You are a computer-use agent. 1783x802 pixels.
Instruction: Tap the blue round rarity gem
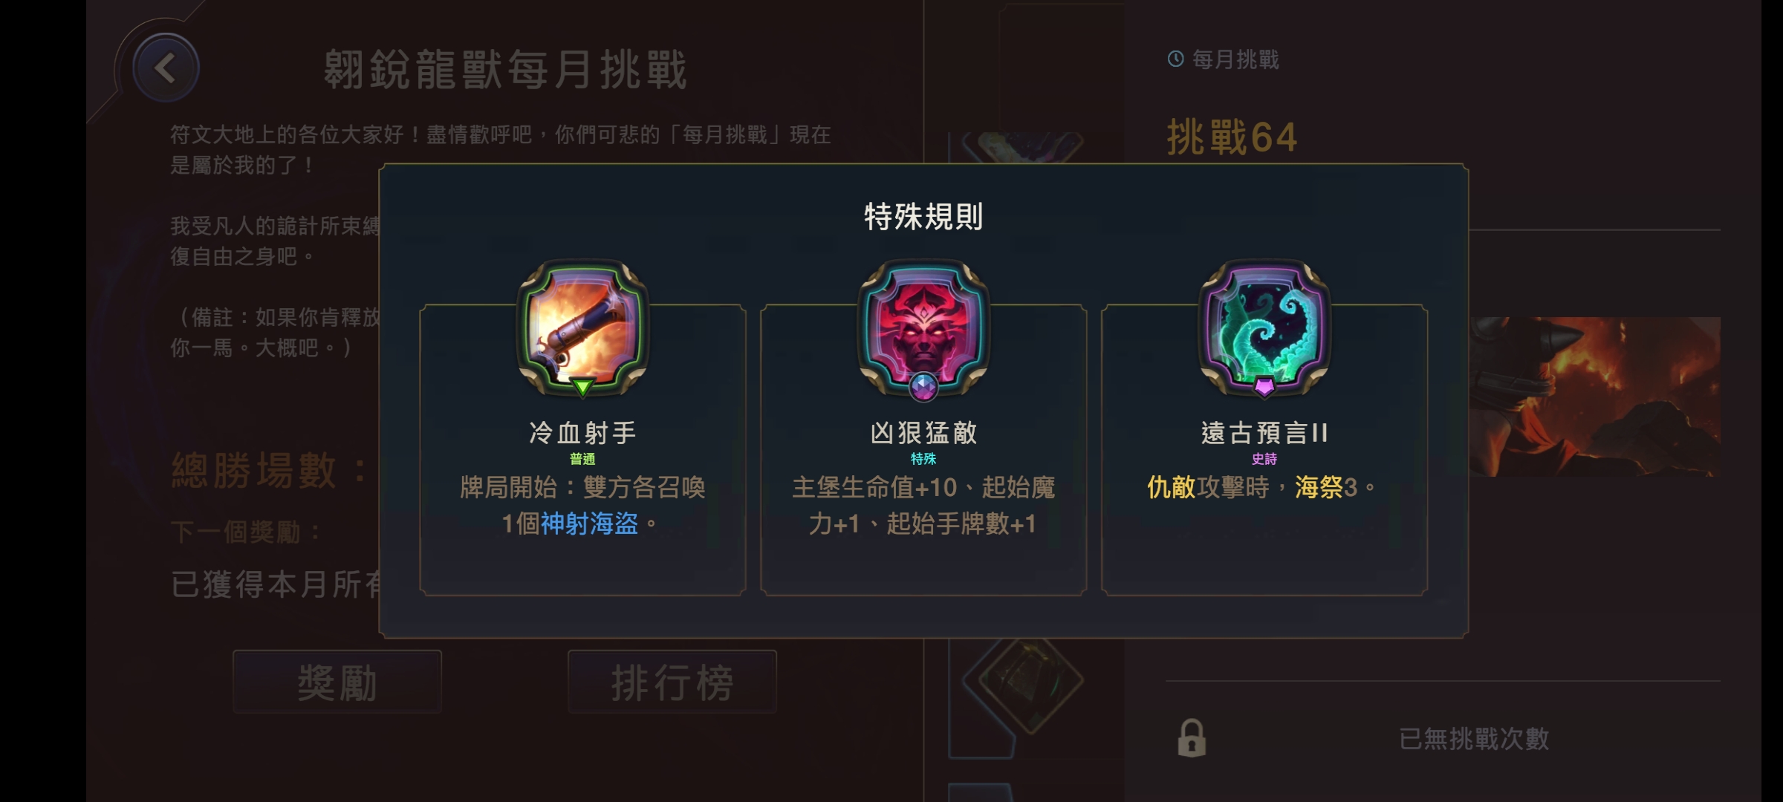(x=923, y=386)
